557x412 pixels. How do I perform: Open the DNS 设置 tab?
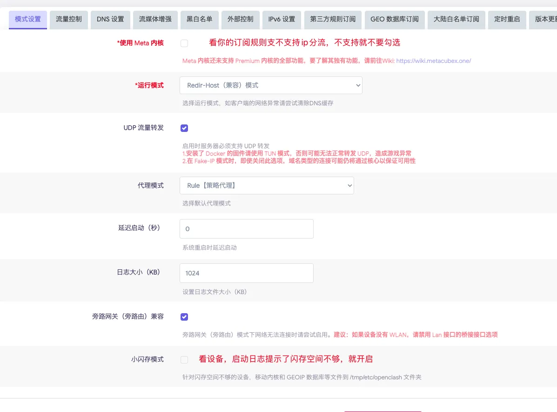tap(110, 20)
